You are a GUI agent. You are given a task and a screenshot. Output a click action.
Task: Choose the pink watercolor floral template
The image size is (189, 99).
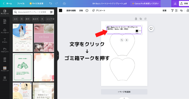(x=44, y=67)
